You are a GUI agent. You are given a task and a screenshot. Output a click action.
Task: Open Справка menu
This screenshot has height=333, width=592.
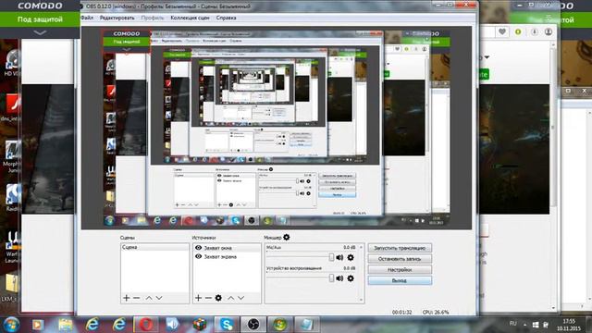click(226, 18)
